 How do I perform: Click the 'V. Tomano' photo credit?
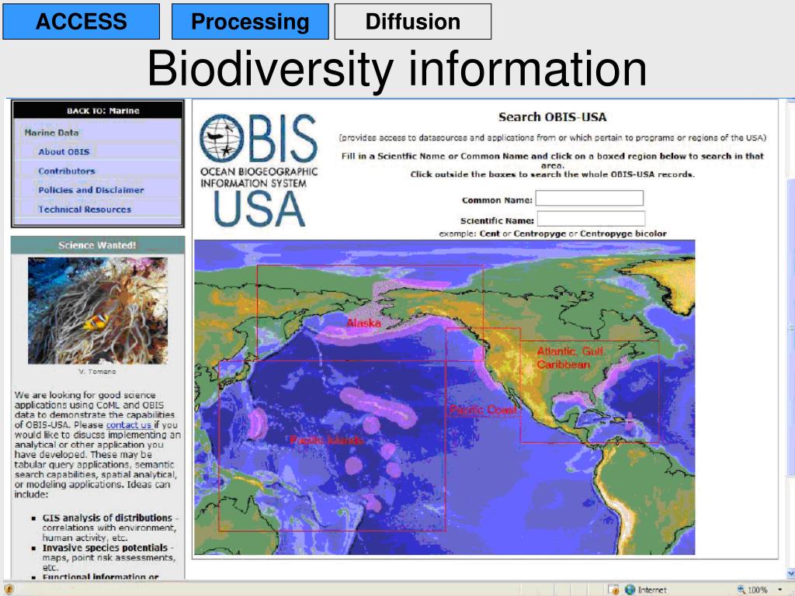(97, 372)
